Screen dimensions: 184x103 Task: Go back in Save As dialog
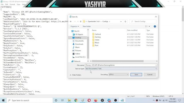(x=71, y=21)
